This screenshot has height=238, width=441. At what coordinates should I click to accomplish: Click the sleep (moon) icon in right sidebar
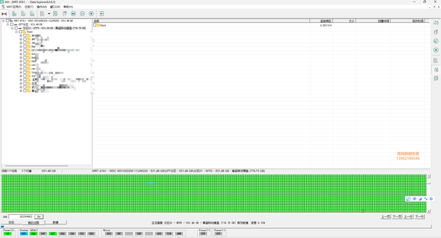click(x=436, y=41)
